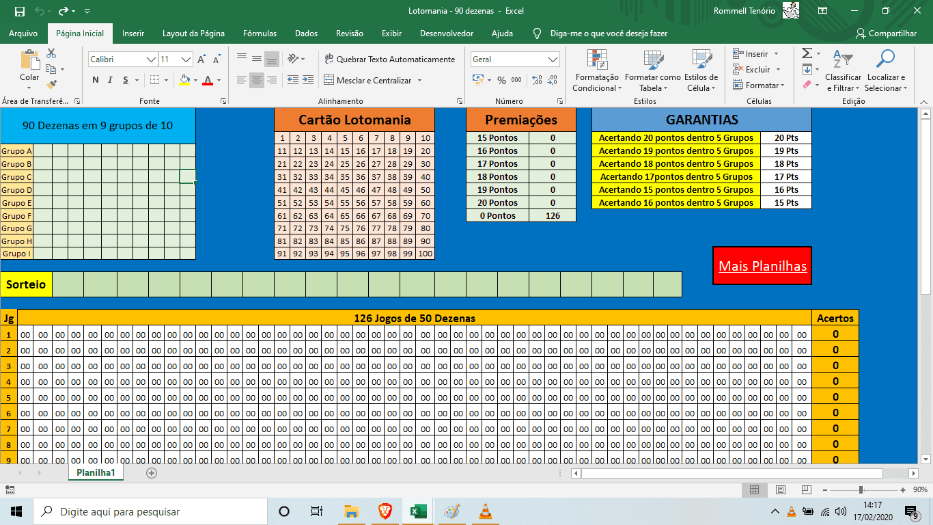Click the Formatar cells button
The height and width of the screenshot is (525, 933).
(758, 85)
